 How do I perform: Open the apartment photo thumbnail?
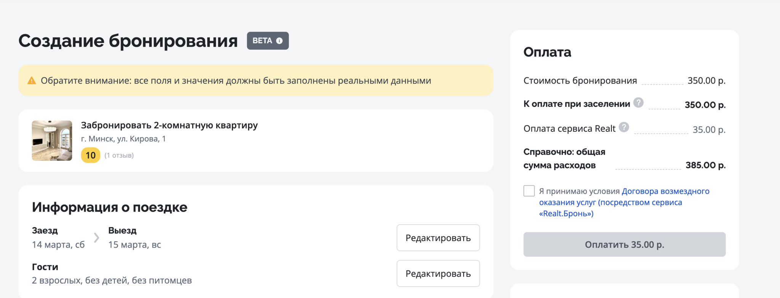pyautogui.click(x=52, y=141)
